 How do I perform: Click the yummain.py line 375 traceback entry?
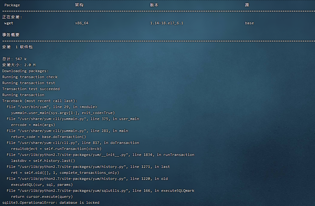73,119
